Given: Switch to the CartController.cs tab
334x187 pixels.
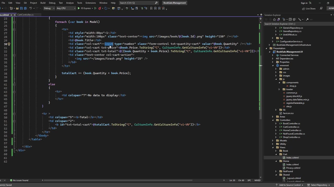Looking at the screenshot, I should coord(25,15).
